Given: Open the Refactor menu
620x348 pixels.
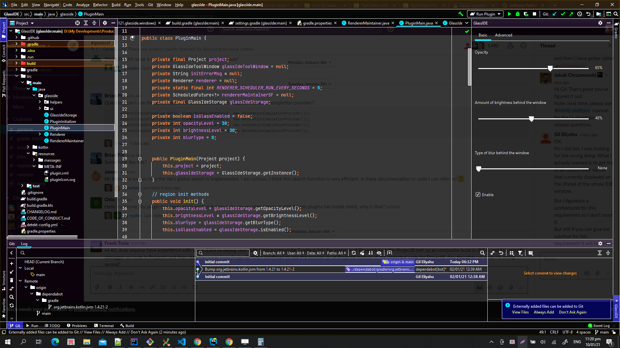Looking at the screenshot, I should pyautogui.click(x=100, y=5).
